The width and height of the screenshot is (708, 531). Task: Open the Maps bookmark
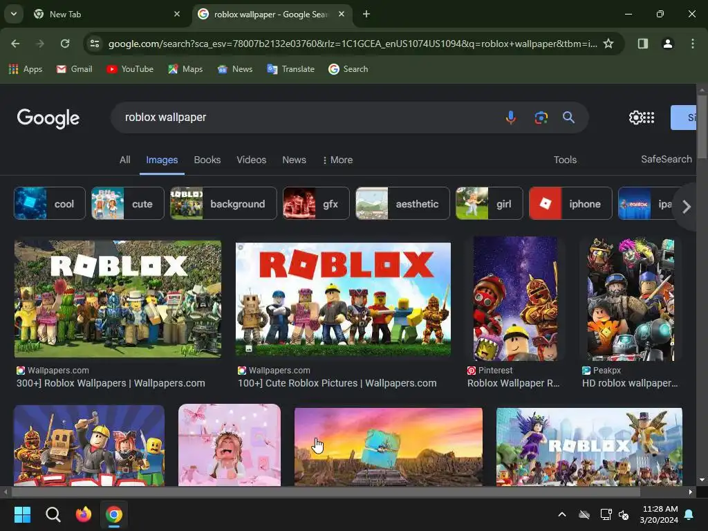coord(185,69)
